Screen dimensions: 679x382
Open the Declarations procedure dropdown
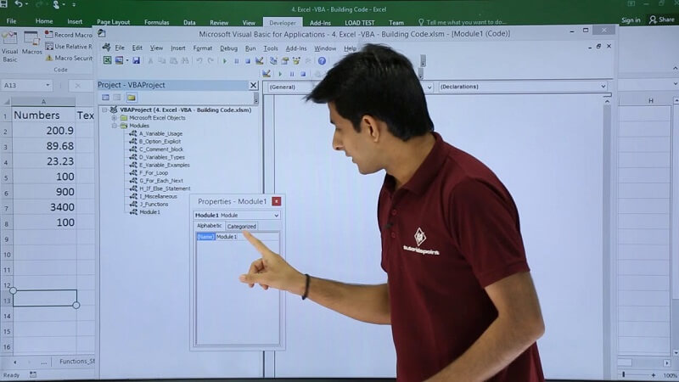[603, 87]
